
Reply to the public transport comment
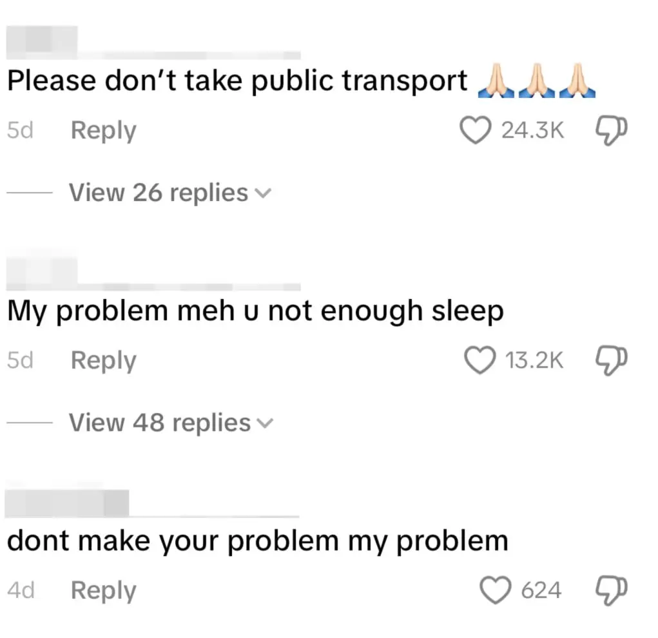pyautogui.click(x=103, y=130)
